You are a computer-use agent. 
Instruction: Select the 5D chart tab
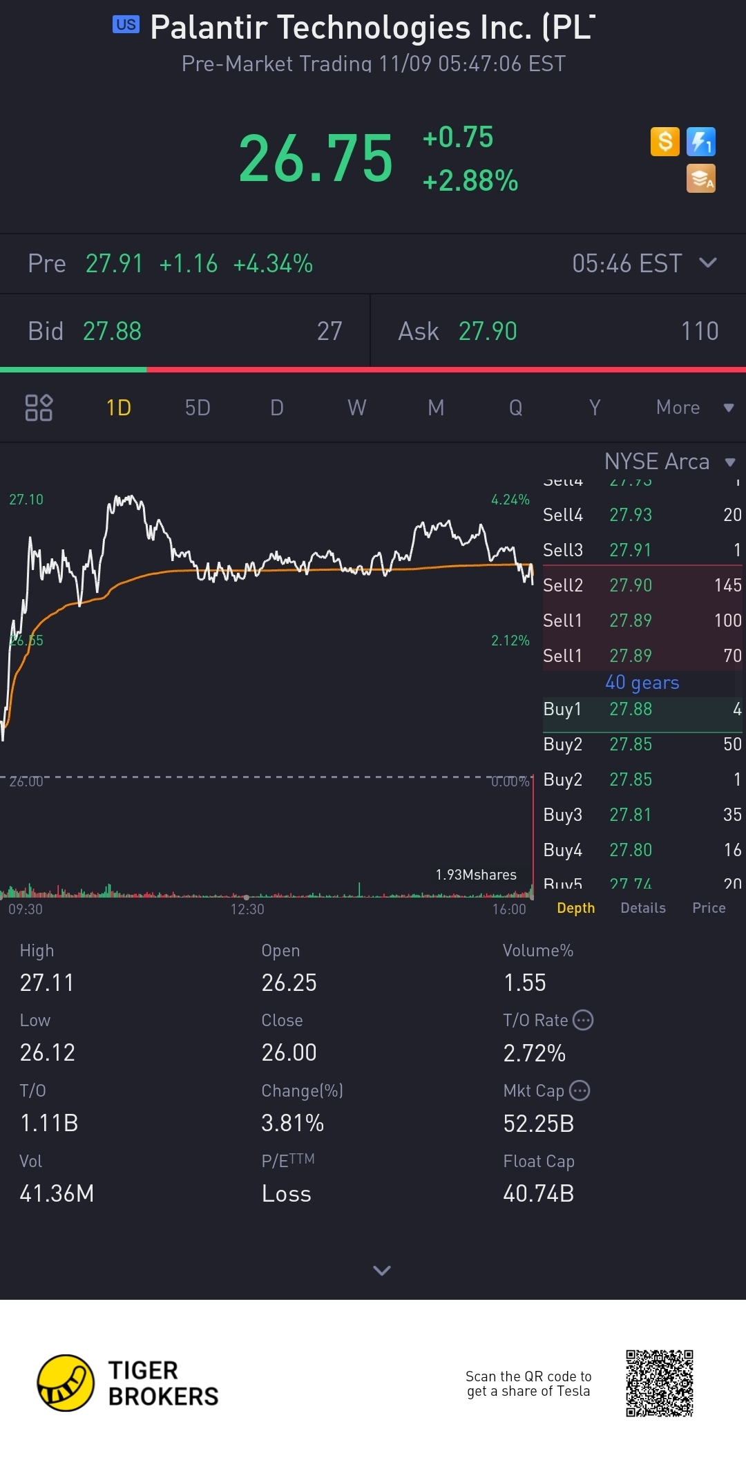tap(198, 408)
